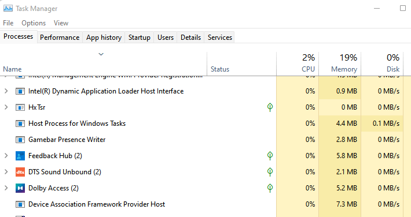Click the Dolby Access app icon

[20, 188]
